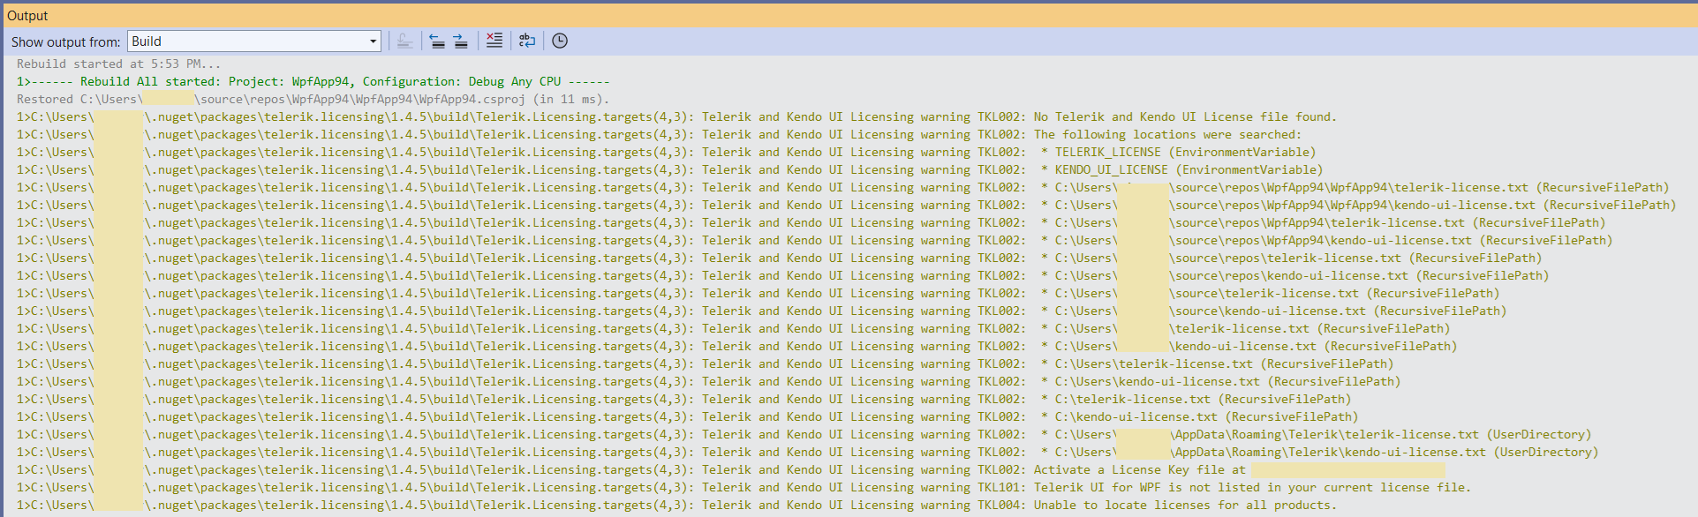The image size is (1698, 517).
Task: Go to next message in output
Action: (461, 41)
